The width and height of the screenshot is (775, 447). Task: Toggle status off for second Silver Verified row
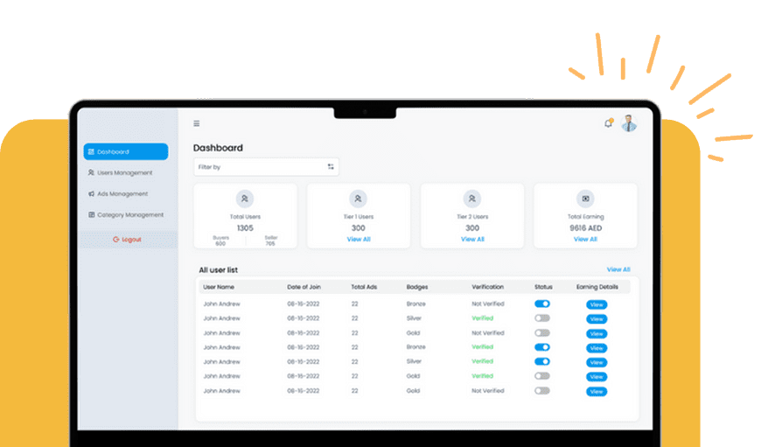[x=542, y=361]
